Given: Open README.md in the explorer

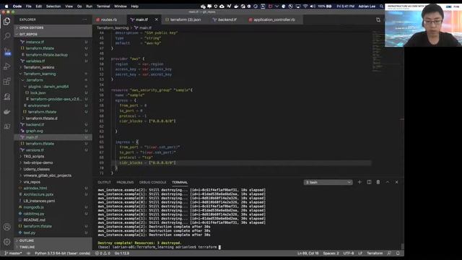Looking at the screenshot, I should [x=53, y=220].
